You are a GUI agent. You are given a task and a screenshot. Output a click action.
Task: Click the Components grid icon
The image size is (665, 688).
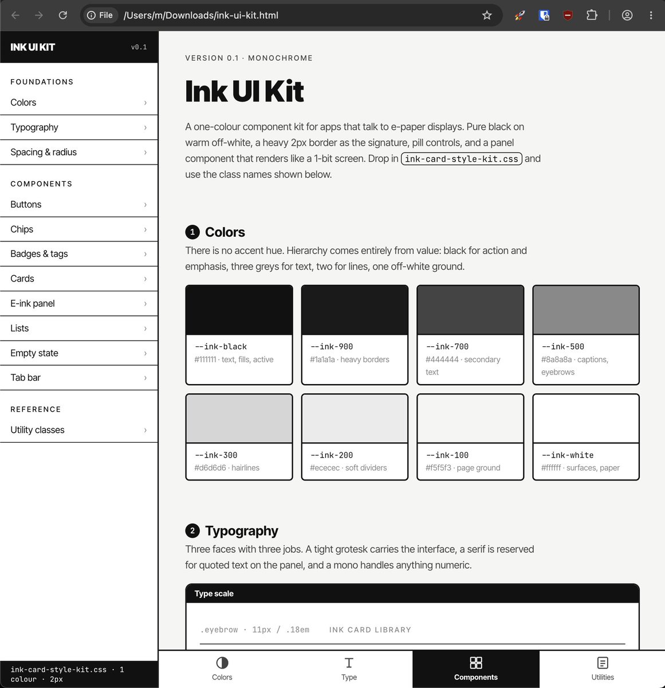(476, 663)
